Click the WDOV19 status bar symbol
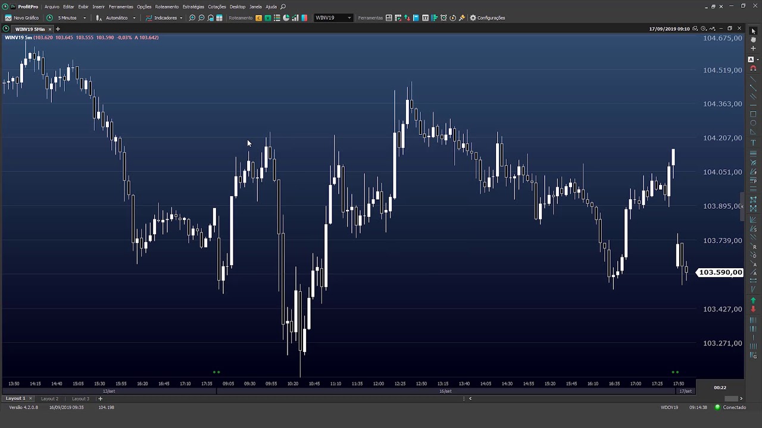Viewport: 762px width, 428px height. point(669,407)
